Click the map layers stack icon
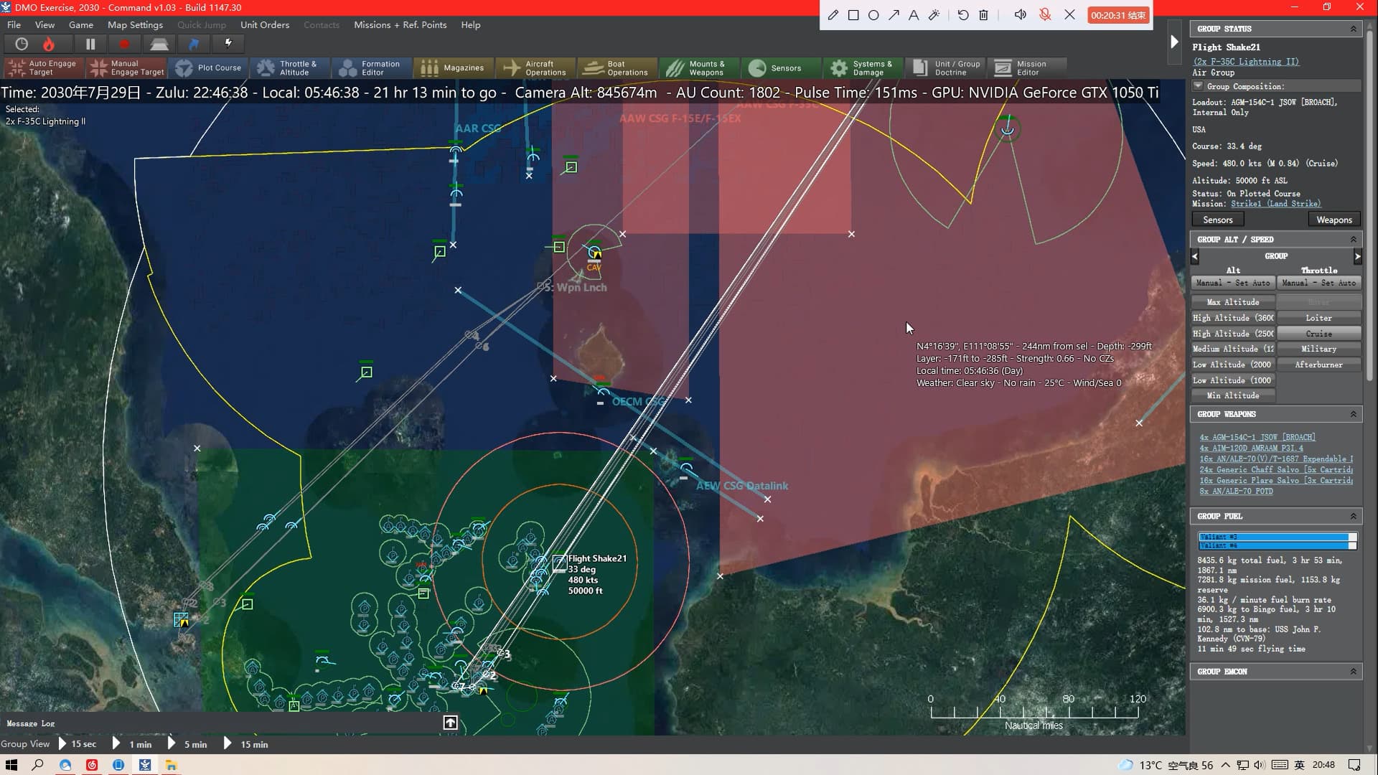This screenshot has height=775, width=1378. (x=159, y=44)
